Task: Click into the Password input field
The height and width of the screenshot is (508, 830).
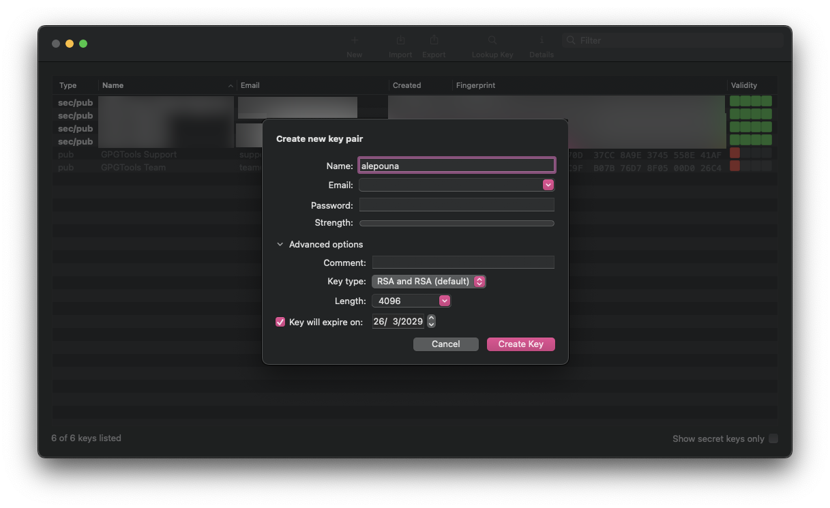Action: tap(456, 205)
